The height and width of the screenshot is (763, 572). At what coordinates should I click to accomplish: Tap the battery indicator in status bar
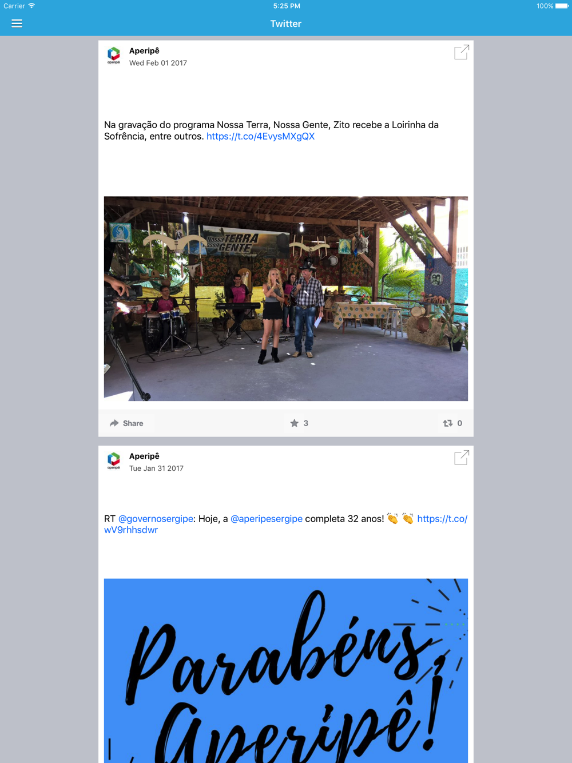(562, 6)
